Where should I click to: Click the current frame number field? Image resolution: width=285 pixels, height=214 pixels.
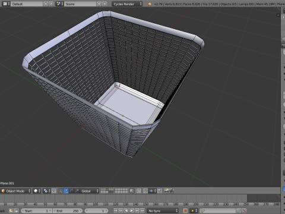[97, 210]
